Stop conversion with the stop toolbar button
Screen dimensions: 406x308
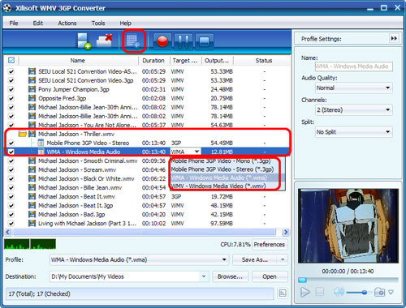coord(205,41)
